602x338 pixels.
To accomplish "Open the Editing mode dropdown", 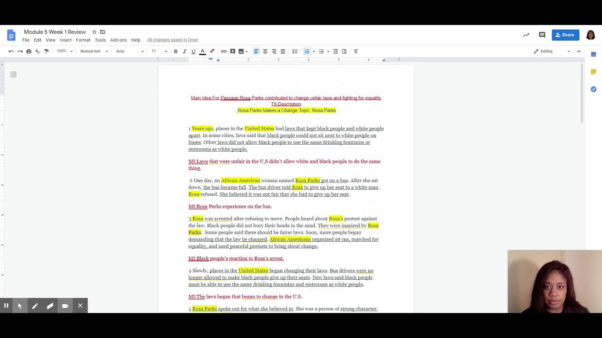I will [x=552, y=51].
